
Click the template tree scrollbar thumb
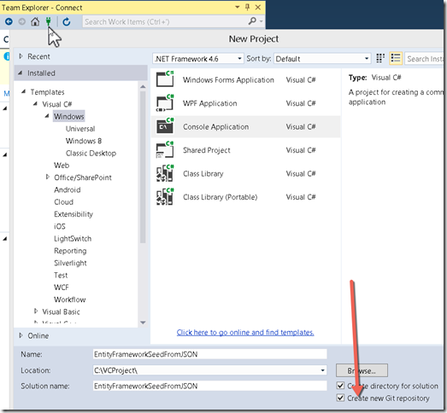pyautogui.click(x=143, y=166)
